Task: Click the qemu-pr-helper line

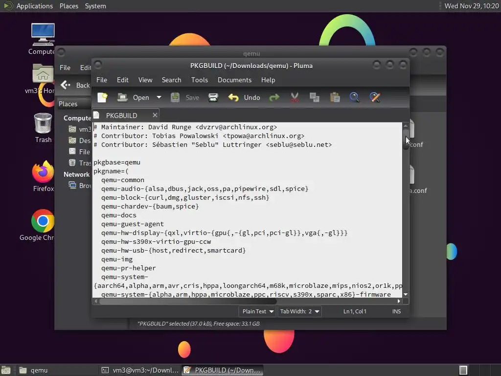Action: tap(129, 268)
